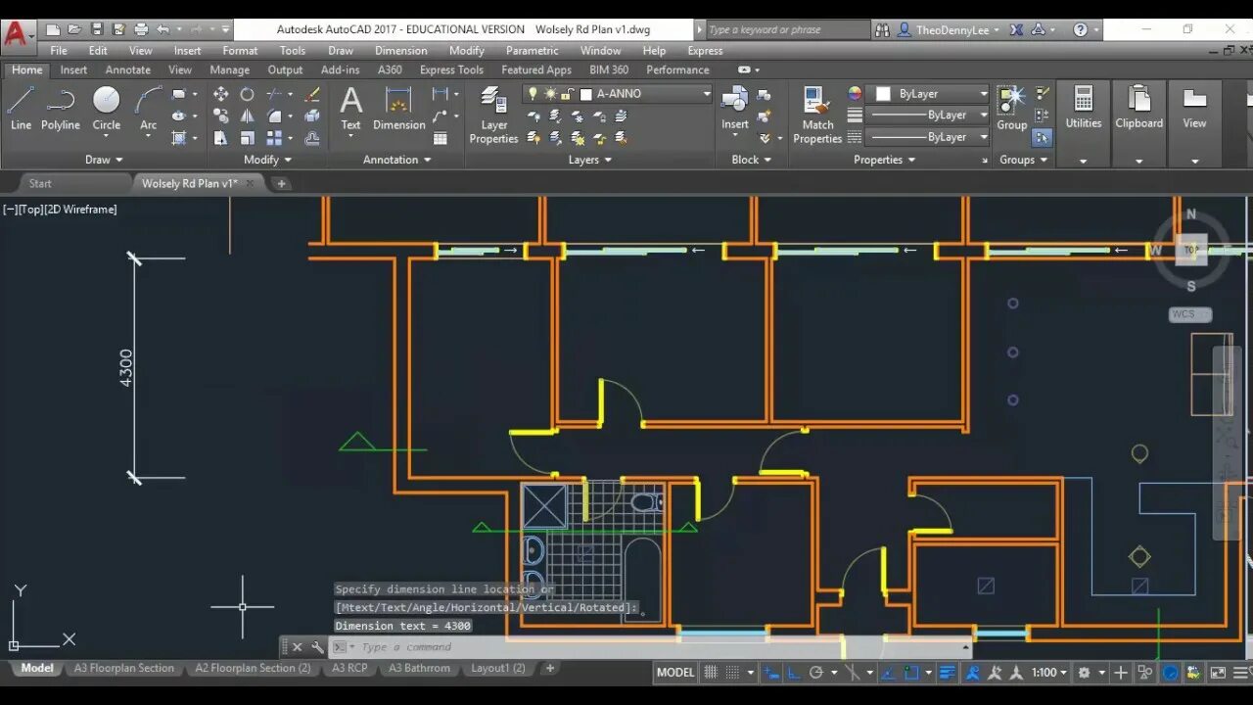
Task: Expand the Annotation panel
Action: click(x=397, y=160)
